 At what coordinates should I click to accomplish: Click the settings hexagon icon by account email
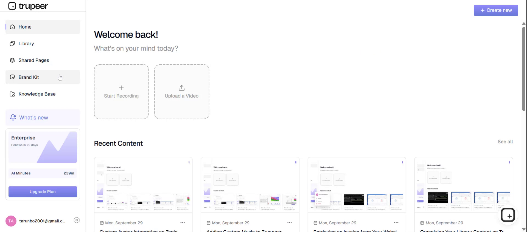[77, 220]
